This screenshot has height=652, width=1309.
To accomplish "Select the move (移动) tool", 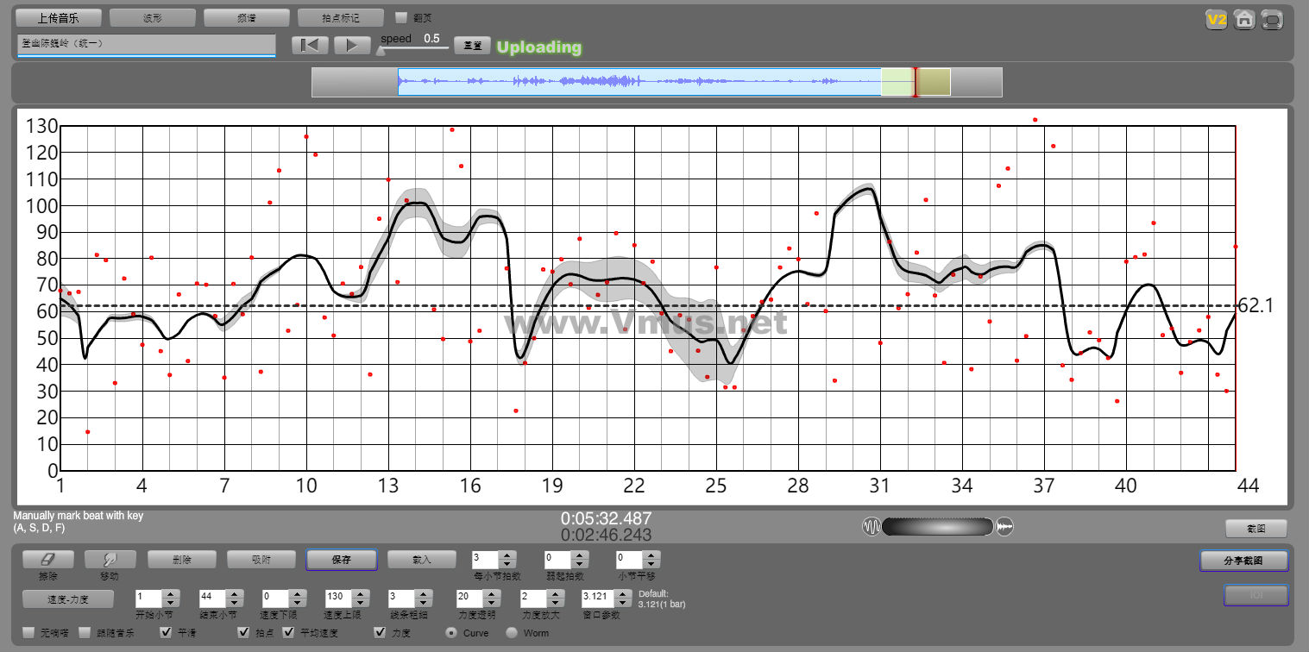I will pyautogui.click(x=110, y=559).
